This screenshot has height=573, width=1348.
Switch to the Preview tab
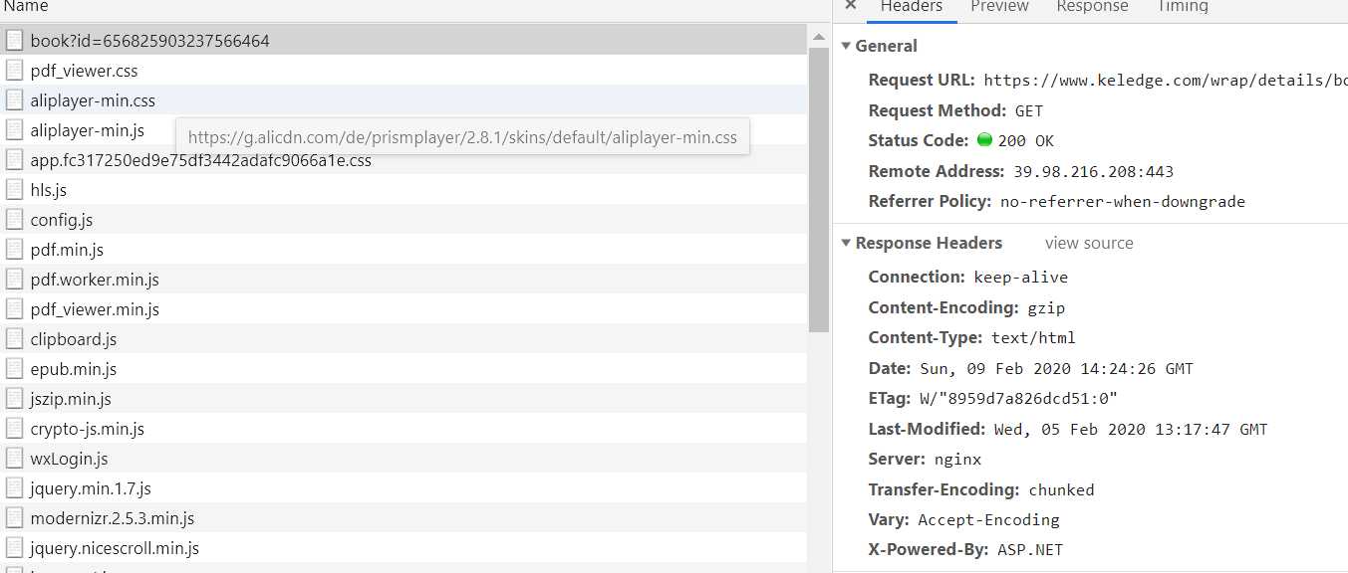click(999, 7)
